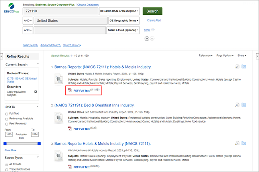The width and height of the screenshot is (259, 172).
Task: Click Create Alert link
Action: coord(154,20)
